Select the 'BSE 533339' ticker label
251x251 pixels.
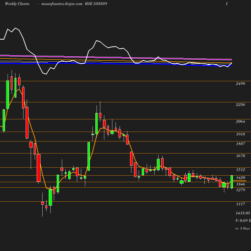96,4
